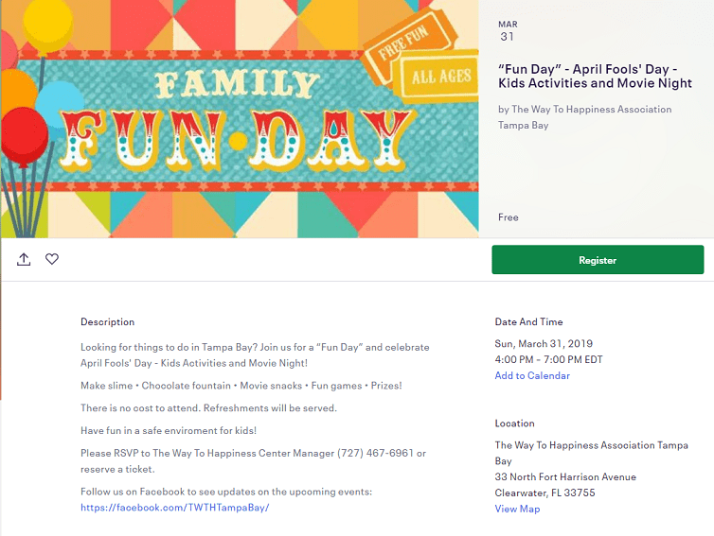Image resolution: width=714 pixels, height=536 pixels.
Task: Click the "Free" price label
Action: click(x=509, y=217)
